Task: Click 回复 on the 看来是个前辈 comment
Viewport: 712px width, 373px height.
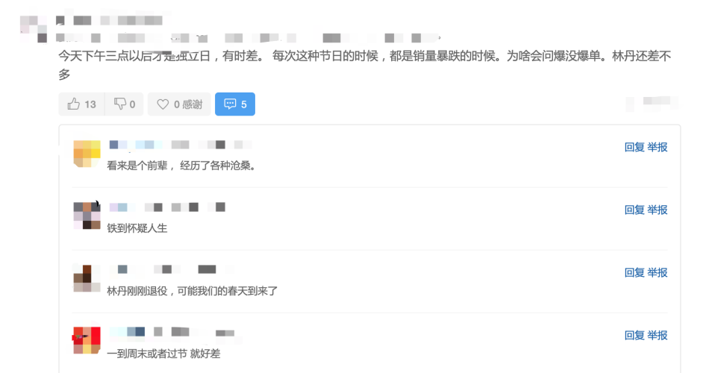Action: 634,147
